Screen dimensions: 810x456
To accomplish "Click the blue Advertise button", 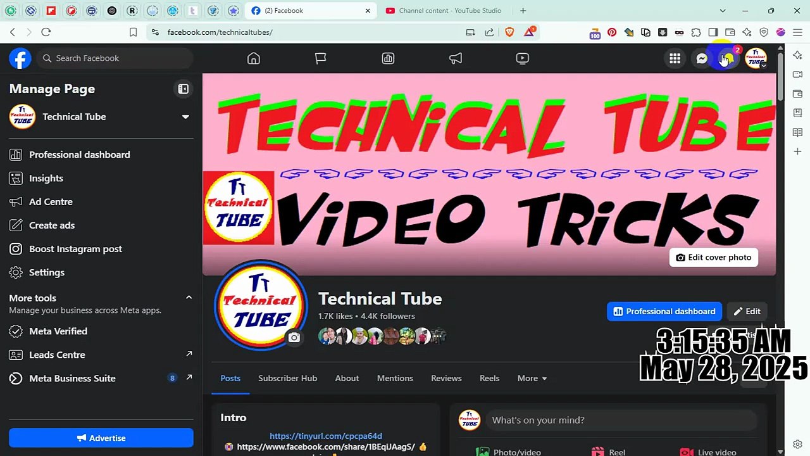I will pos(101,438).
